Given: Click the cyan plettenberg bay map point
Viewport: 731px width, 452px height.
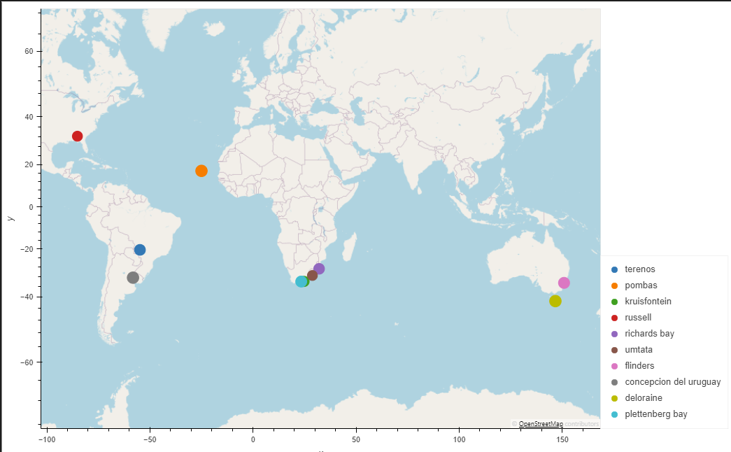Looking at the screenshot, I should (x=301, y=281).
